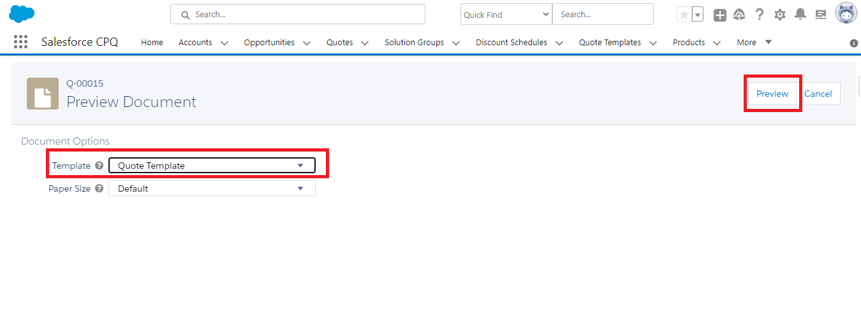Open the More navigation menu
Viewport: 861px width, 326px height.
[754, 43]
